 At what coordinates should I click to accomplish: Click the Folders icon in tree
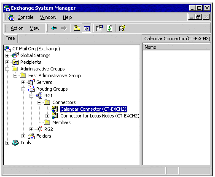point(31,136)
